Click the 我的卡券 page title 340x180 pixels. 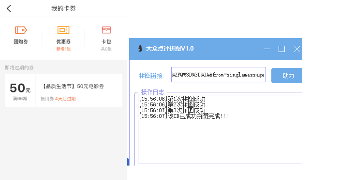63,8
